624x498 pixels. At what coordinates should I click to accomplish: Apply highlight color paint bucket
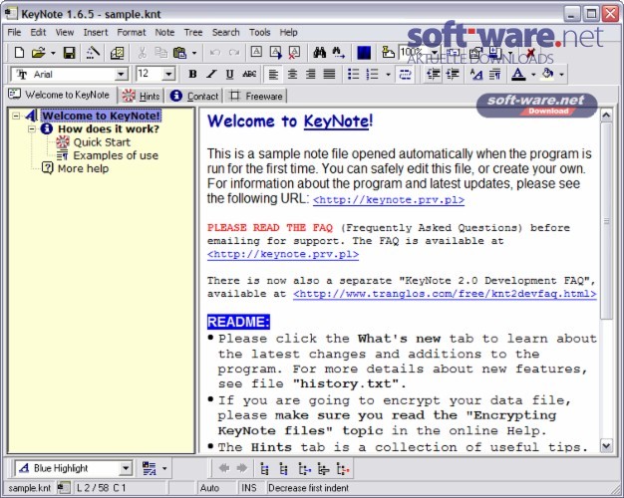pos(548,75)
